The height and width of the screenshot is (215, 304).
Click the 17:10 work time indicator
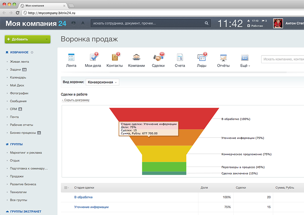(x=253, y=21)
